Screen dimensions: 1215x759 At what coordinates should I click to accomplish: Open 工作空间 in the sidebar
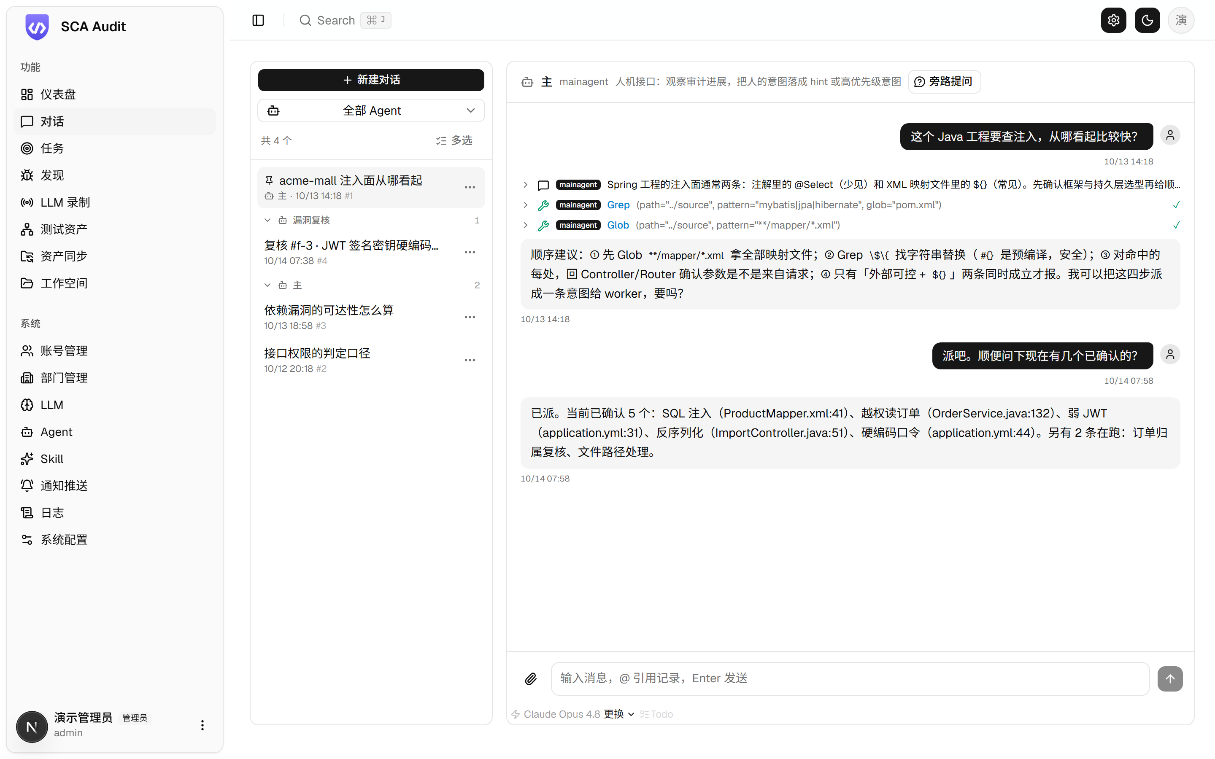click(114, 283)
